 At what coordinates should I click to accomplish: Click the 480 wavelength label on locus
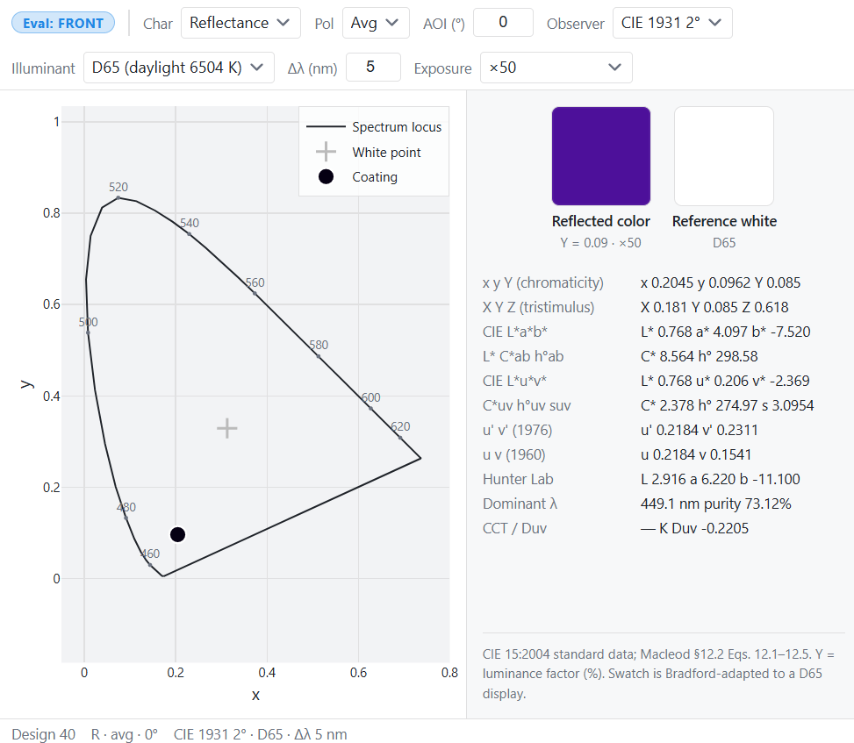pyautogui.click(x=126, y=507)
